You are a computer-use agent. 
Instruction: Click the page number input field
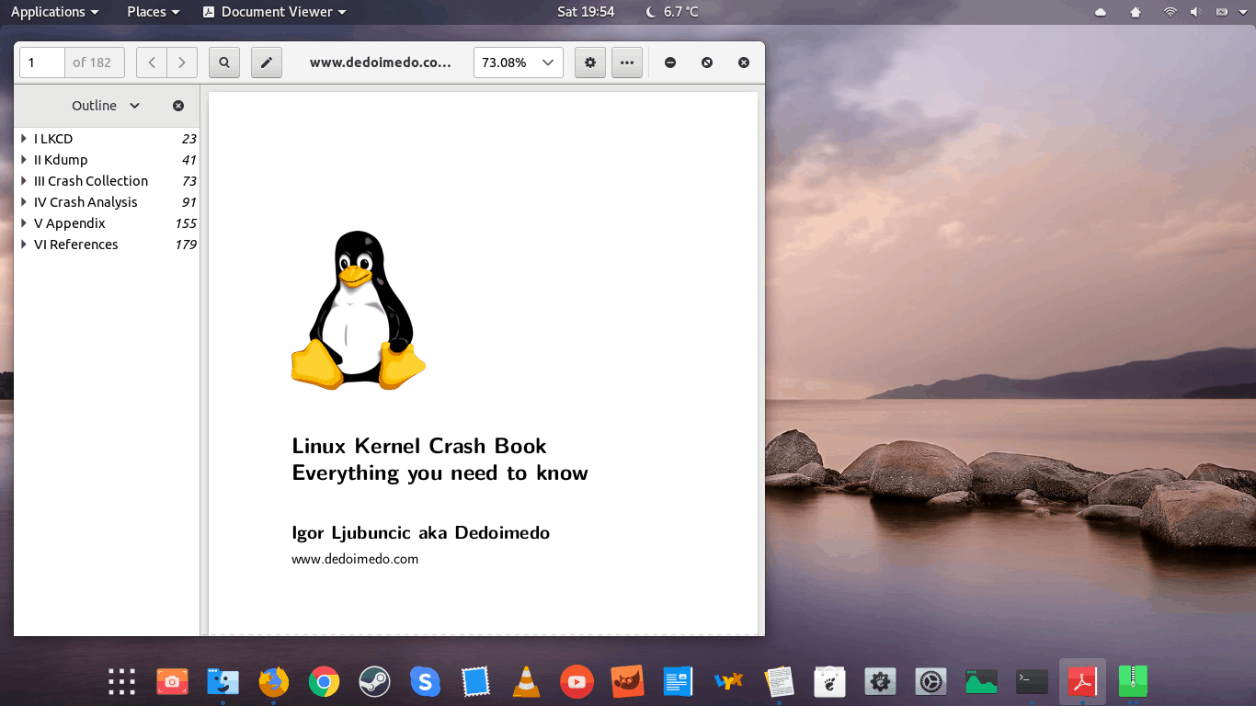pos(42,63)
